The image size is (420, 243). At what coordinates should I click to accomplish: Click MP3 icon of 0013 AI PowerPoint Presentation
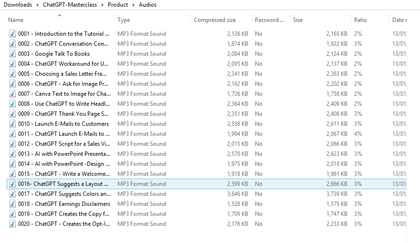(x=12, y=154)
